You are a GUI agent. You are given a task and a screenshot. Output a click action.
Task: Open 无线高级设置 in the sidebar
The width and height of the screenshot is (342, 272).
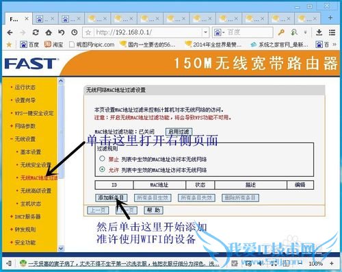(x=36, y=190)
